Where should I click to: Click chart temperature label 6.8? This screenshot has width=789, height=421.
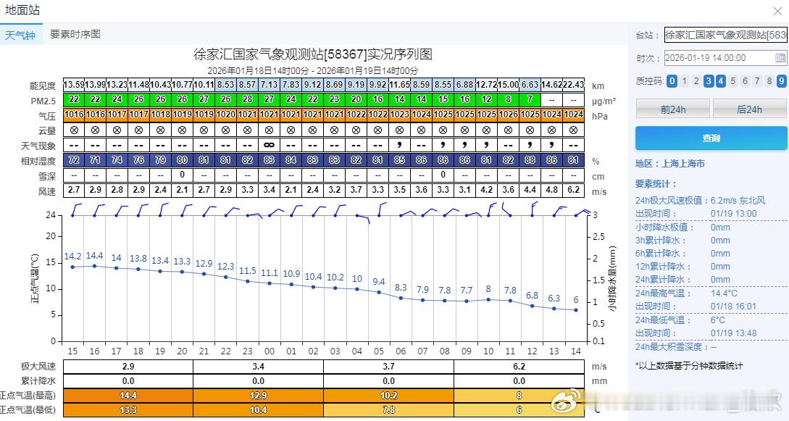click(532, 295)
